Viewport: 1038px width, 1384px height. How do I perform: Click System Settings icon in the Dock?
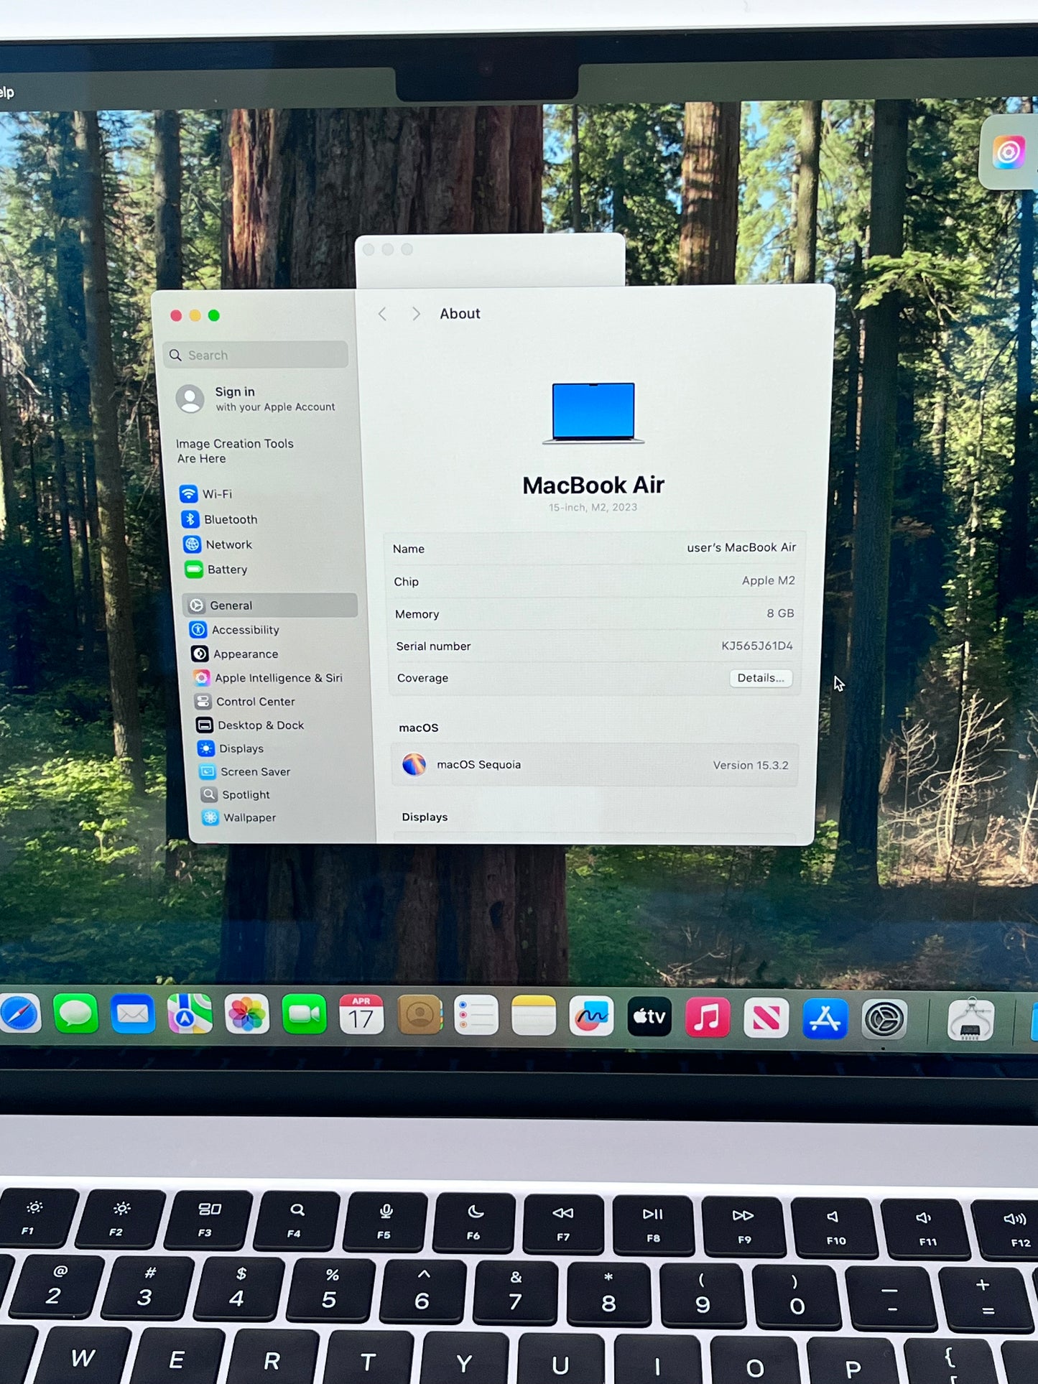(x=884, y=1019)
